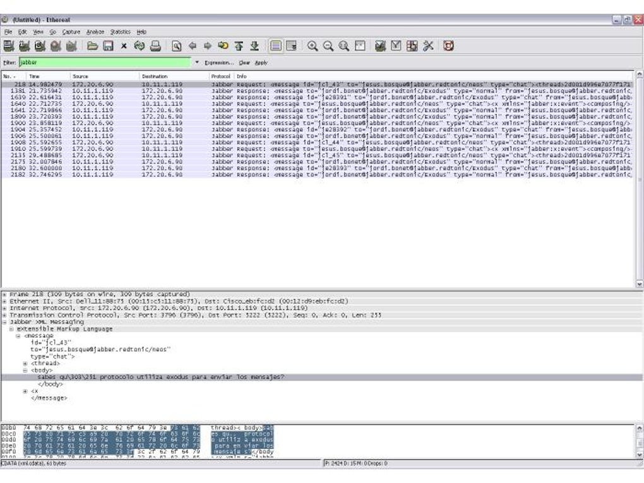Open a capture file with folder icon

click(x=92, y=46)
